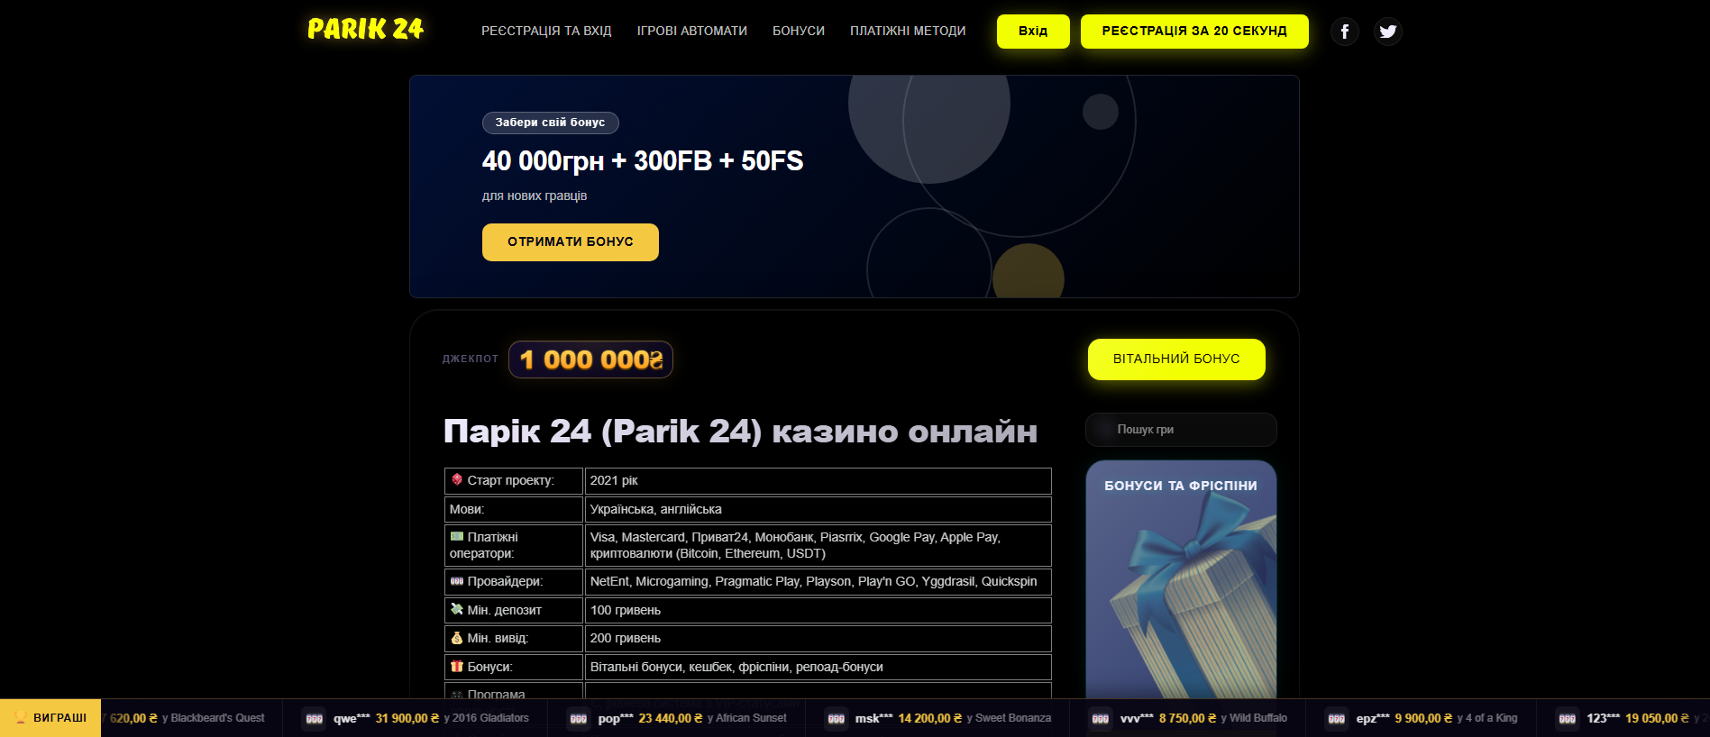Screen dimensions: 1710x737
Task: Click the Sweet Bonanza win entry
Action: pyautogui.click(x=937, y=718)
